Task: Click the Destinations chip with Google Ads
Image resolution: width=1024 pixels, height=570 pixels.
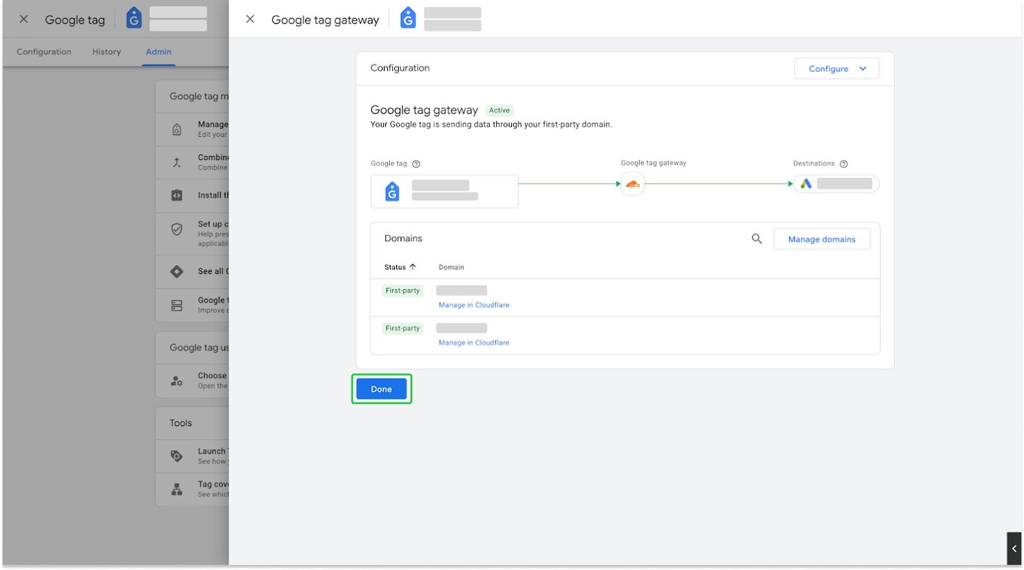Action: click(x=836, y=184)
